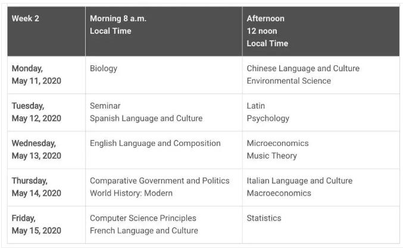Click English Language and Composition
403x248 pixels.
pos(155,143)
